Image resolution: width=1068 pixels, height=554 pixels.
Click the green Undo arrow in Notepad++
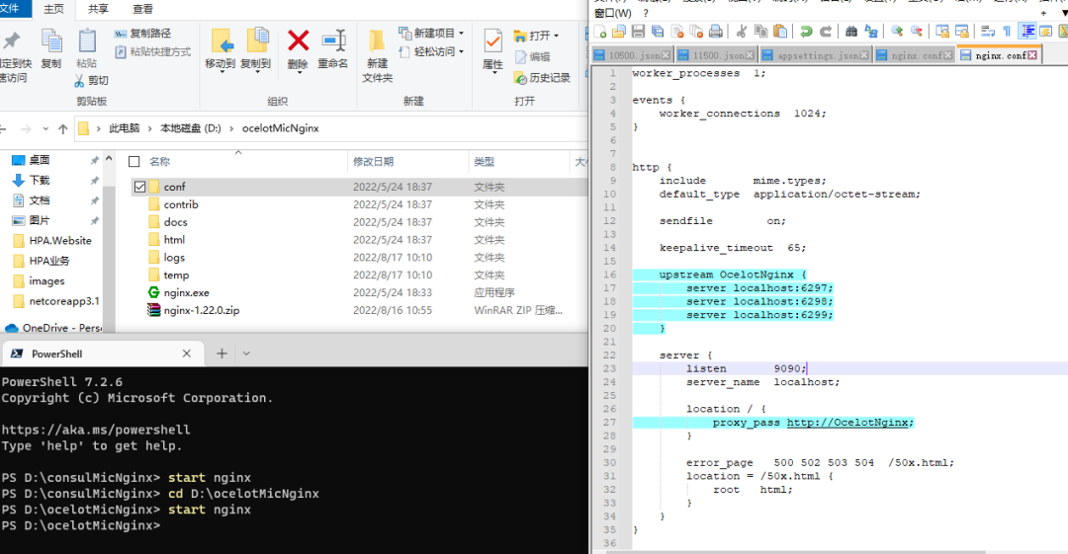[x=807, y=32]
